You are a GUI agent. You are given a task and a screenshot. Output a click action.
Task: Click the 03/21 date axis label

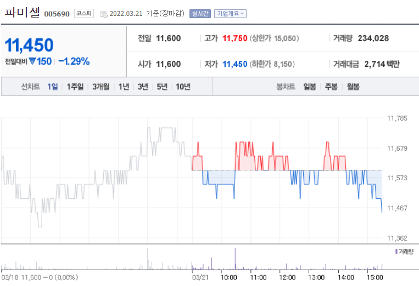200,277
